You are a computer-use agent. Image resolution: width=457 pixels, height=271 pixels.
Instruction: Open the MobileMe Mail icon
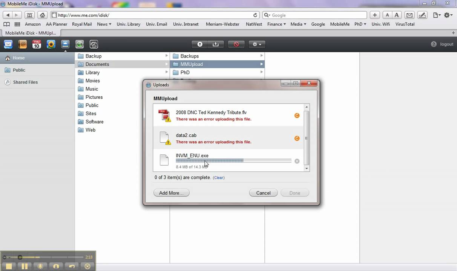(x=8, y=44)
